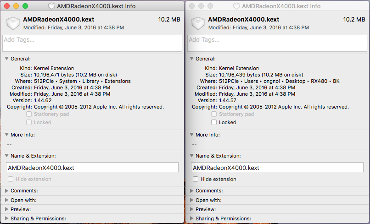Expand Preview section in right window

[x=191, y=209]
